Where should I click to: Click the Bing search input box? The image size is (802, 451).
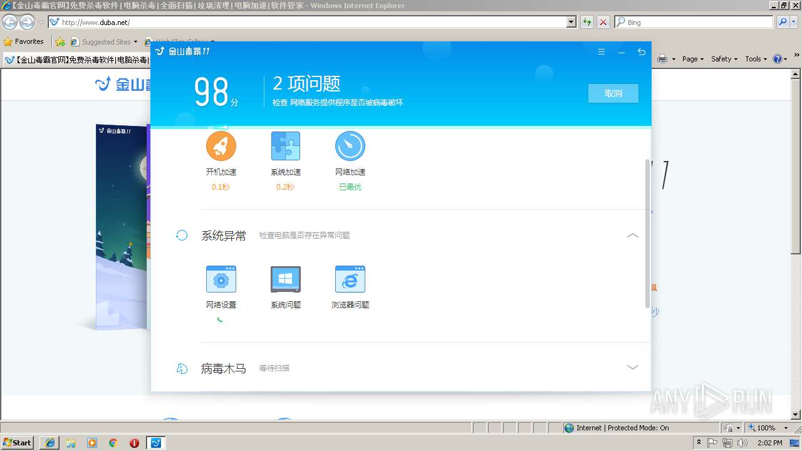pos(694,22)
